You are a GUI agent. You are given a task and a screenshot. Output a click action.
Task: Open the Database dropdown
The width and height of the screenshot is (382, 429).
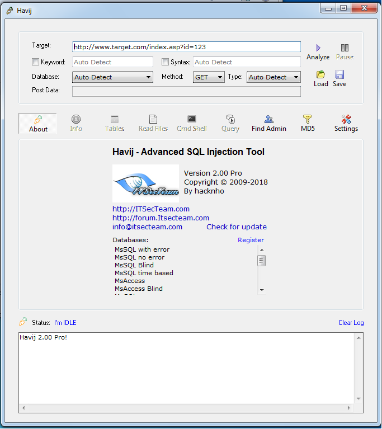click(x=112, y=77)
